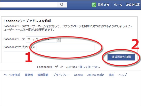Screen dimensions: 141x106
Task: Open 友達を検索 in top bar
Action: tap(133, 5)
